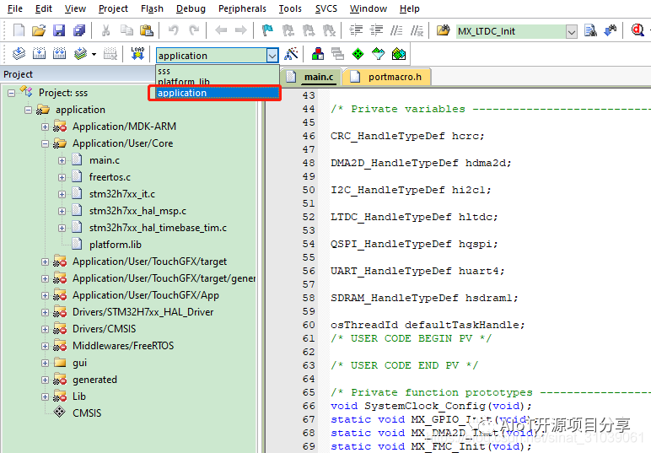
Task: Collapse the Application/User/Core group
Action: pos(45,143)
